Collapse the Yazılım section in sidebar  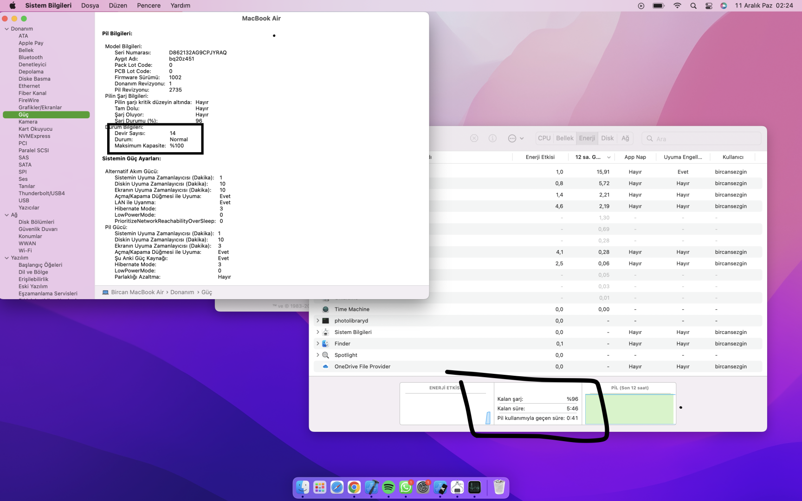coord(6,258)
